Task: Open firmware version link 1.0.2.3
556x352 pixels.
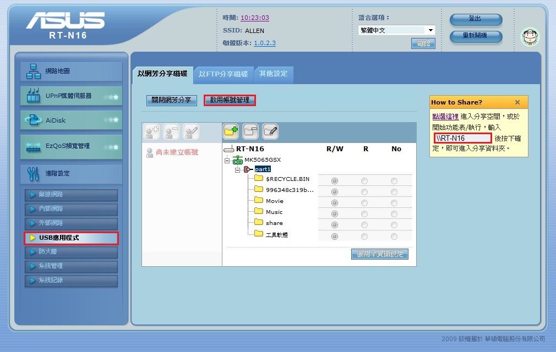Action: tap(265, 43)
